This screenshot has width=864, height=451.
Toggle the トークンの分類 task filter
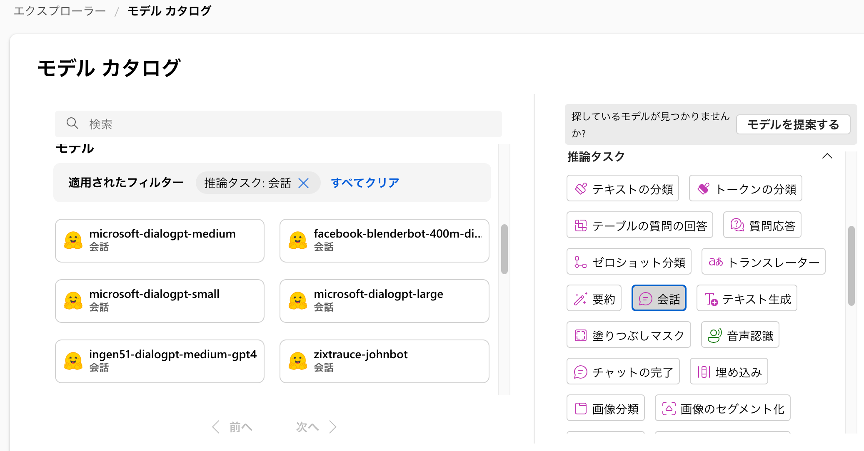[745, 189]
